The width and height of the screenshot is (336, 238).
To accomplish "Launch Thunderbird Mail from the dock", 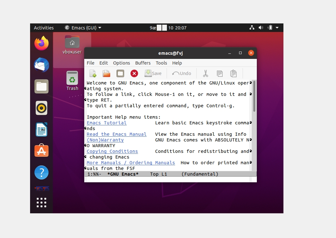I will point(41,65).
